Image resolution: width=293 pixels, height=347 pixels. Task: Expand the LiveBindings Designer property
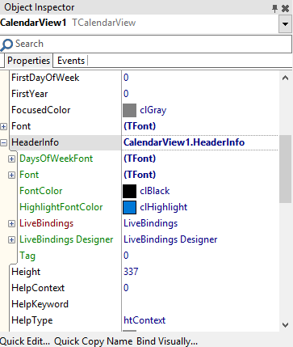[11, 240]
